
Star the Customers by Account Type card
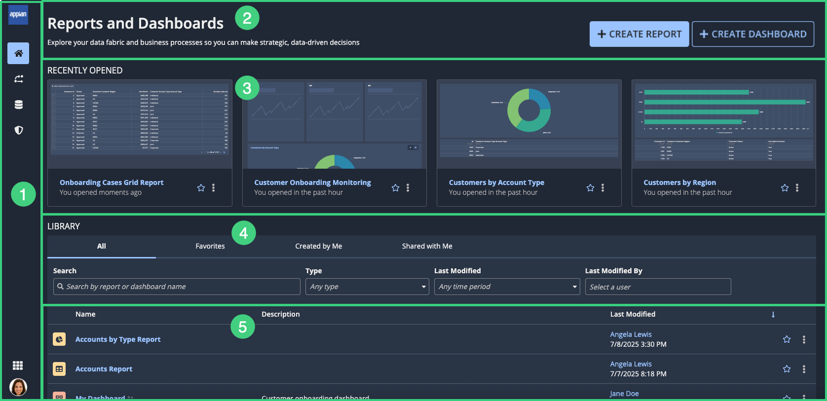(x=590, y=187)
